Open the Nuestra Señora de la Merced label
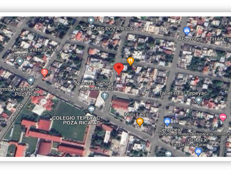Viewport: 231px width, 173px height. pyautogui.click(x=94, y=86)
